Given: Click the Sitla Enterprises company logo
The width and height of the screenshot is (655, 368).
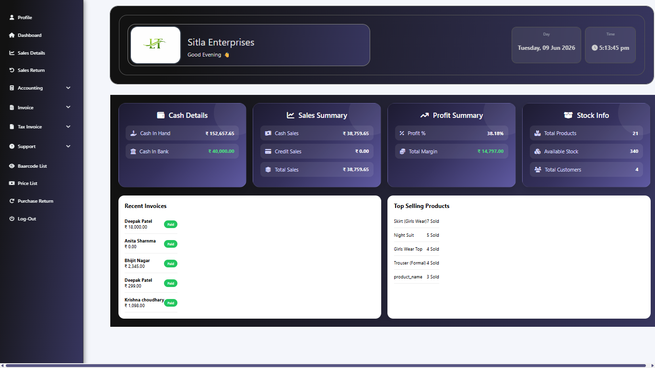Looking at the screenshot, I should 155,45.
